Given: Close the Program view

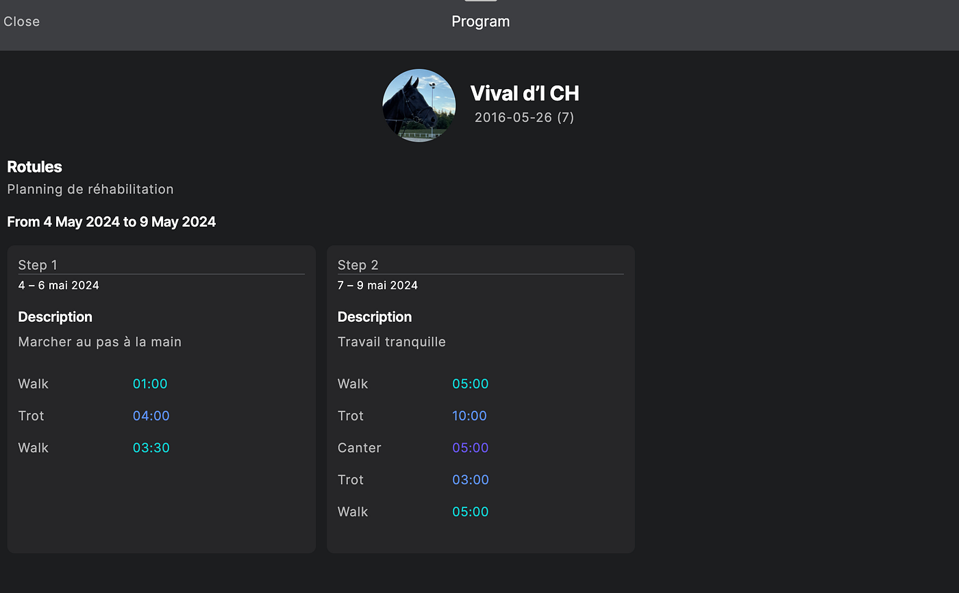Looking at the screenshot, I should pyautogui.click(x=22, y=21).
